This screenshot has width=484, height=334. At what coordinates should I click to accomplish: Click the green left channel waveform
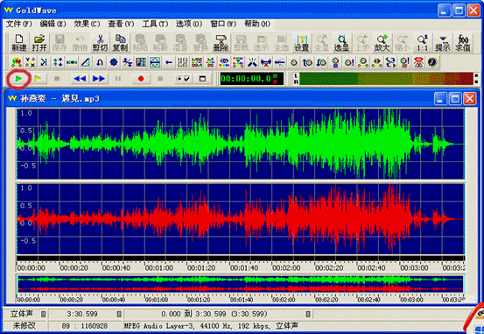coord(241,144)
